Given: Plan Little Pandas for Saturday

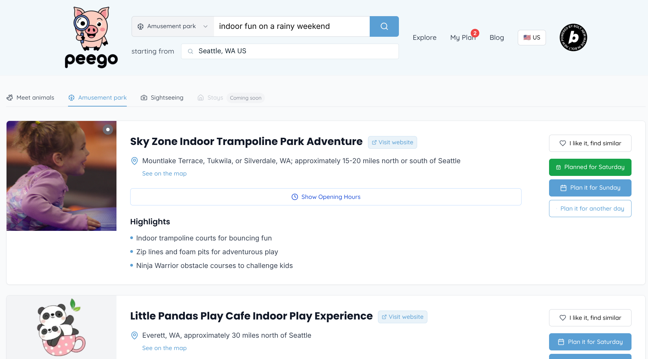Looking at the screenshot, I should click(590, 342).
